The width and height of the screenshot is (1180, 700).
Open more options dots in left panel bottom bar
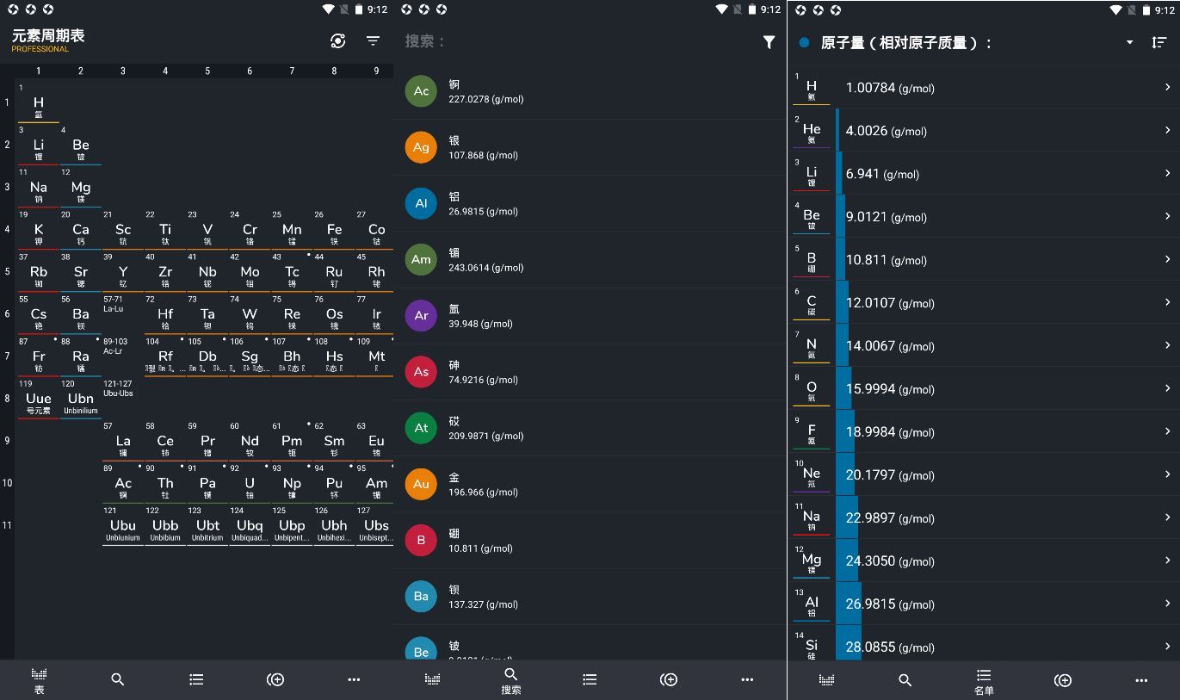(x=354, y=679)
